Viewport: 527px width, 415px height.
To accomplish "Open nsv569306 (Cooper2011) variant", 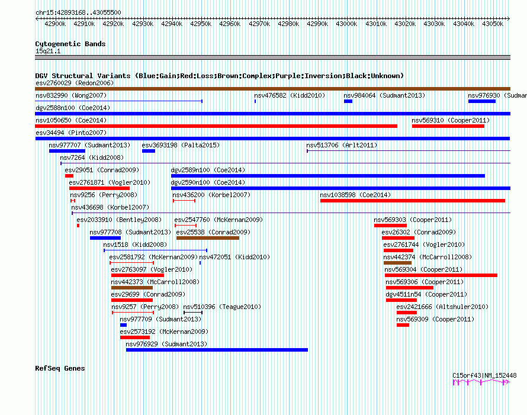I will point(410,288).
